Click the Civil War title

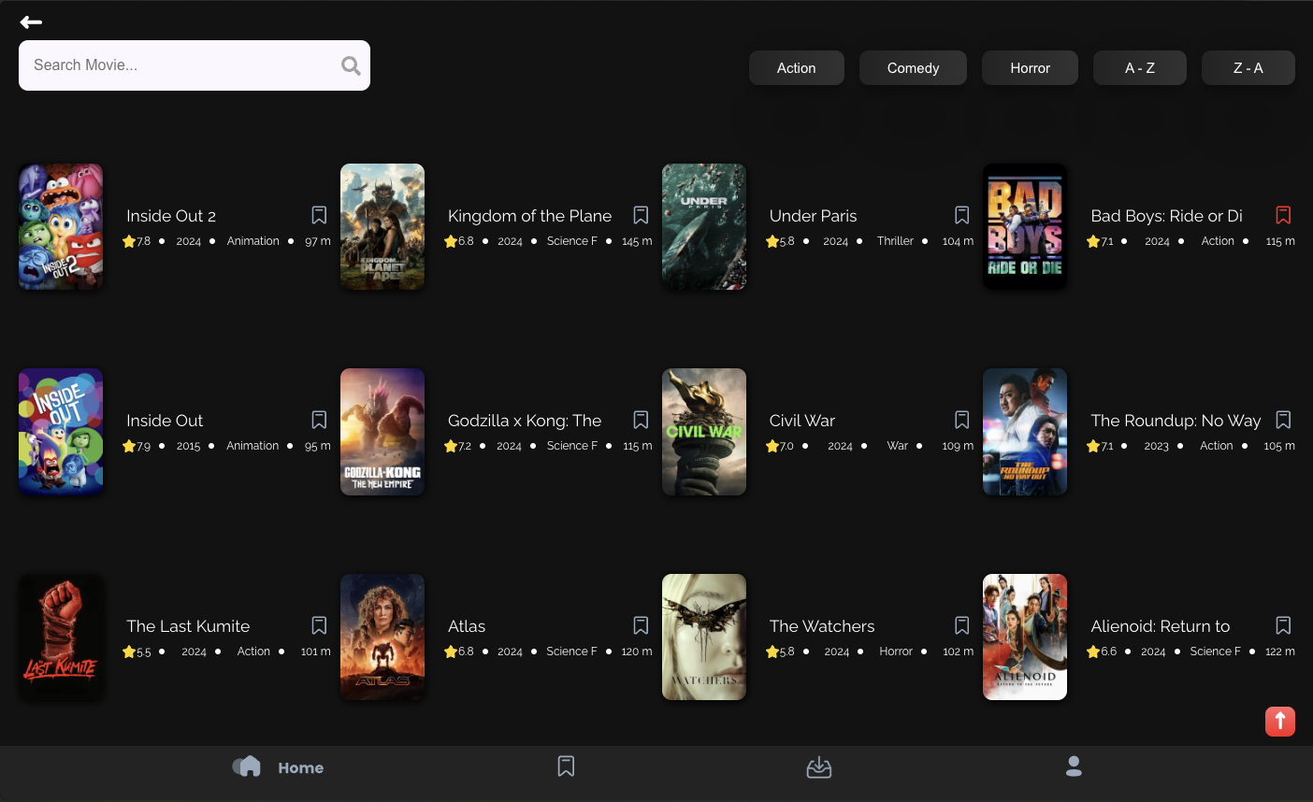pos(802,421)
